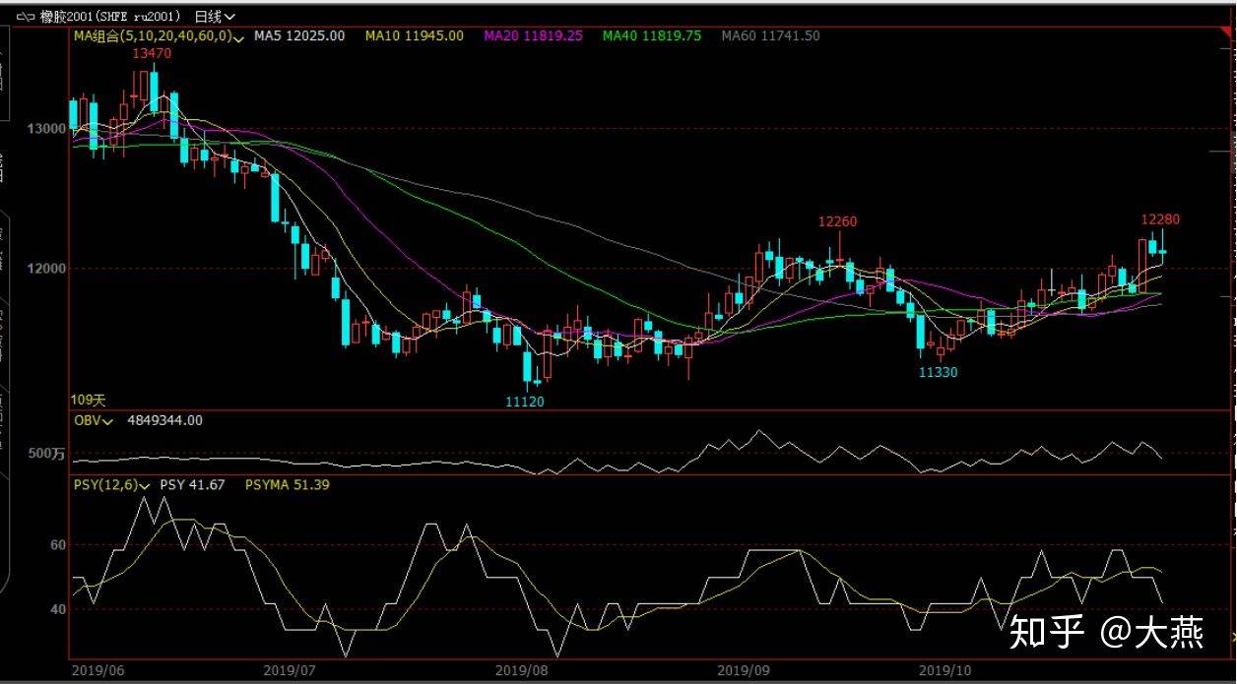Image resolution: width=1237 pixels, height=684 pixels.
Task: Click the 109天 day count label
Action: click(x=88, y=400)
